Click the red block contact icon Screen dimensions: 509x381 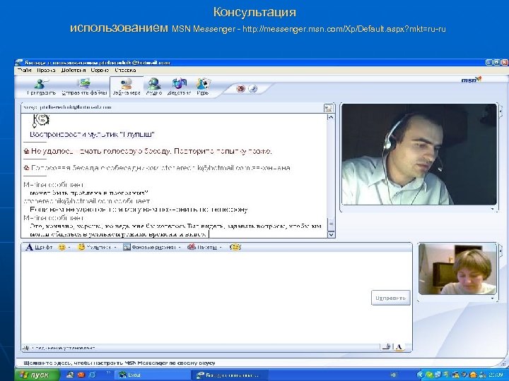[240, 88]
